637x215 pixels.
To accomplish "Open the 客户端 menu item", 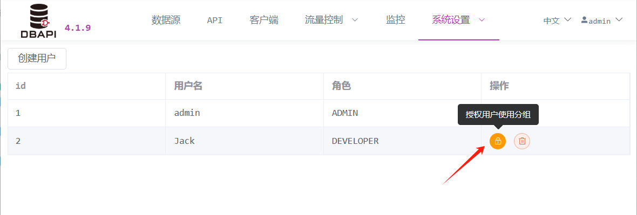I will coord(263,20).
